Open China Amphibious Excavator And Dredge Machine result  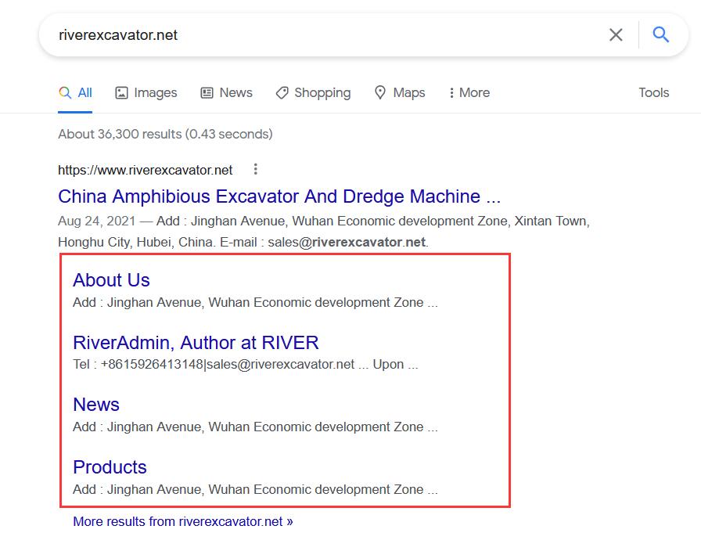click(x=279, y=196)
